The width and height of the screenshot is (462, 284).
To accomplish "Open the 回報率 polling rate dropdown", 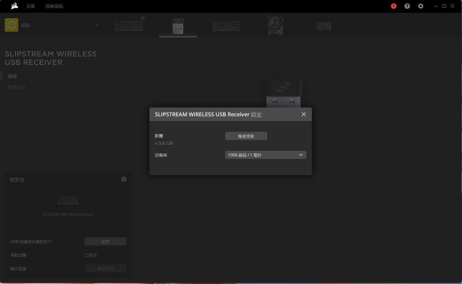I will pyautogui.click(x=266, y=155).
